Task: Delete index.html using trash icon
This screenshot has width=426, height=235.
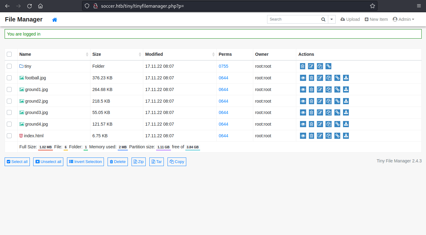Action: point(311,136)
